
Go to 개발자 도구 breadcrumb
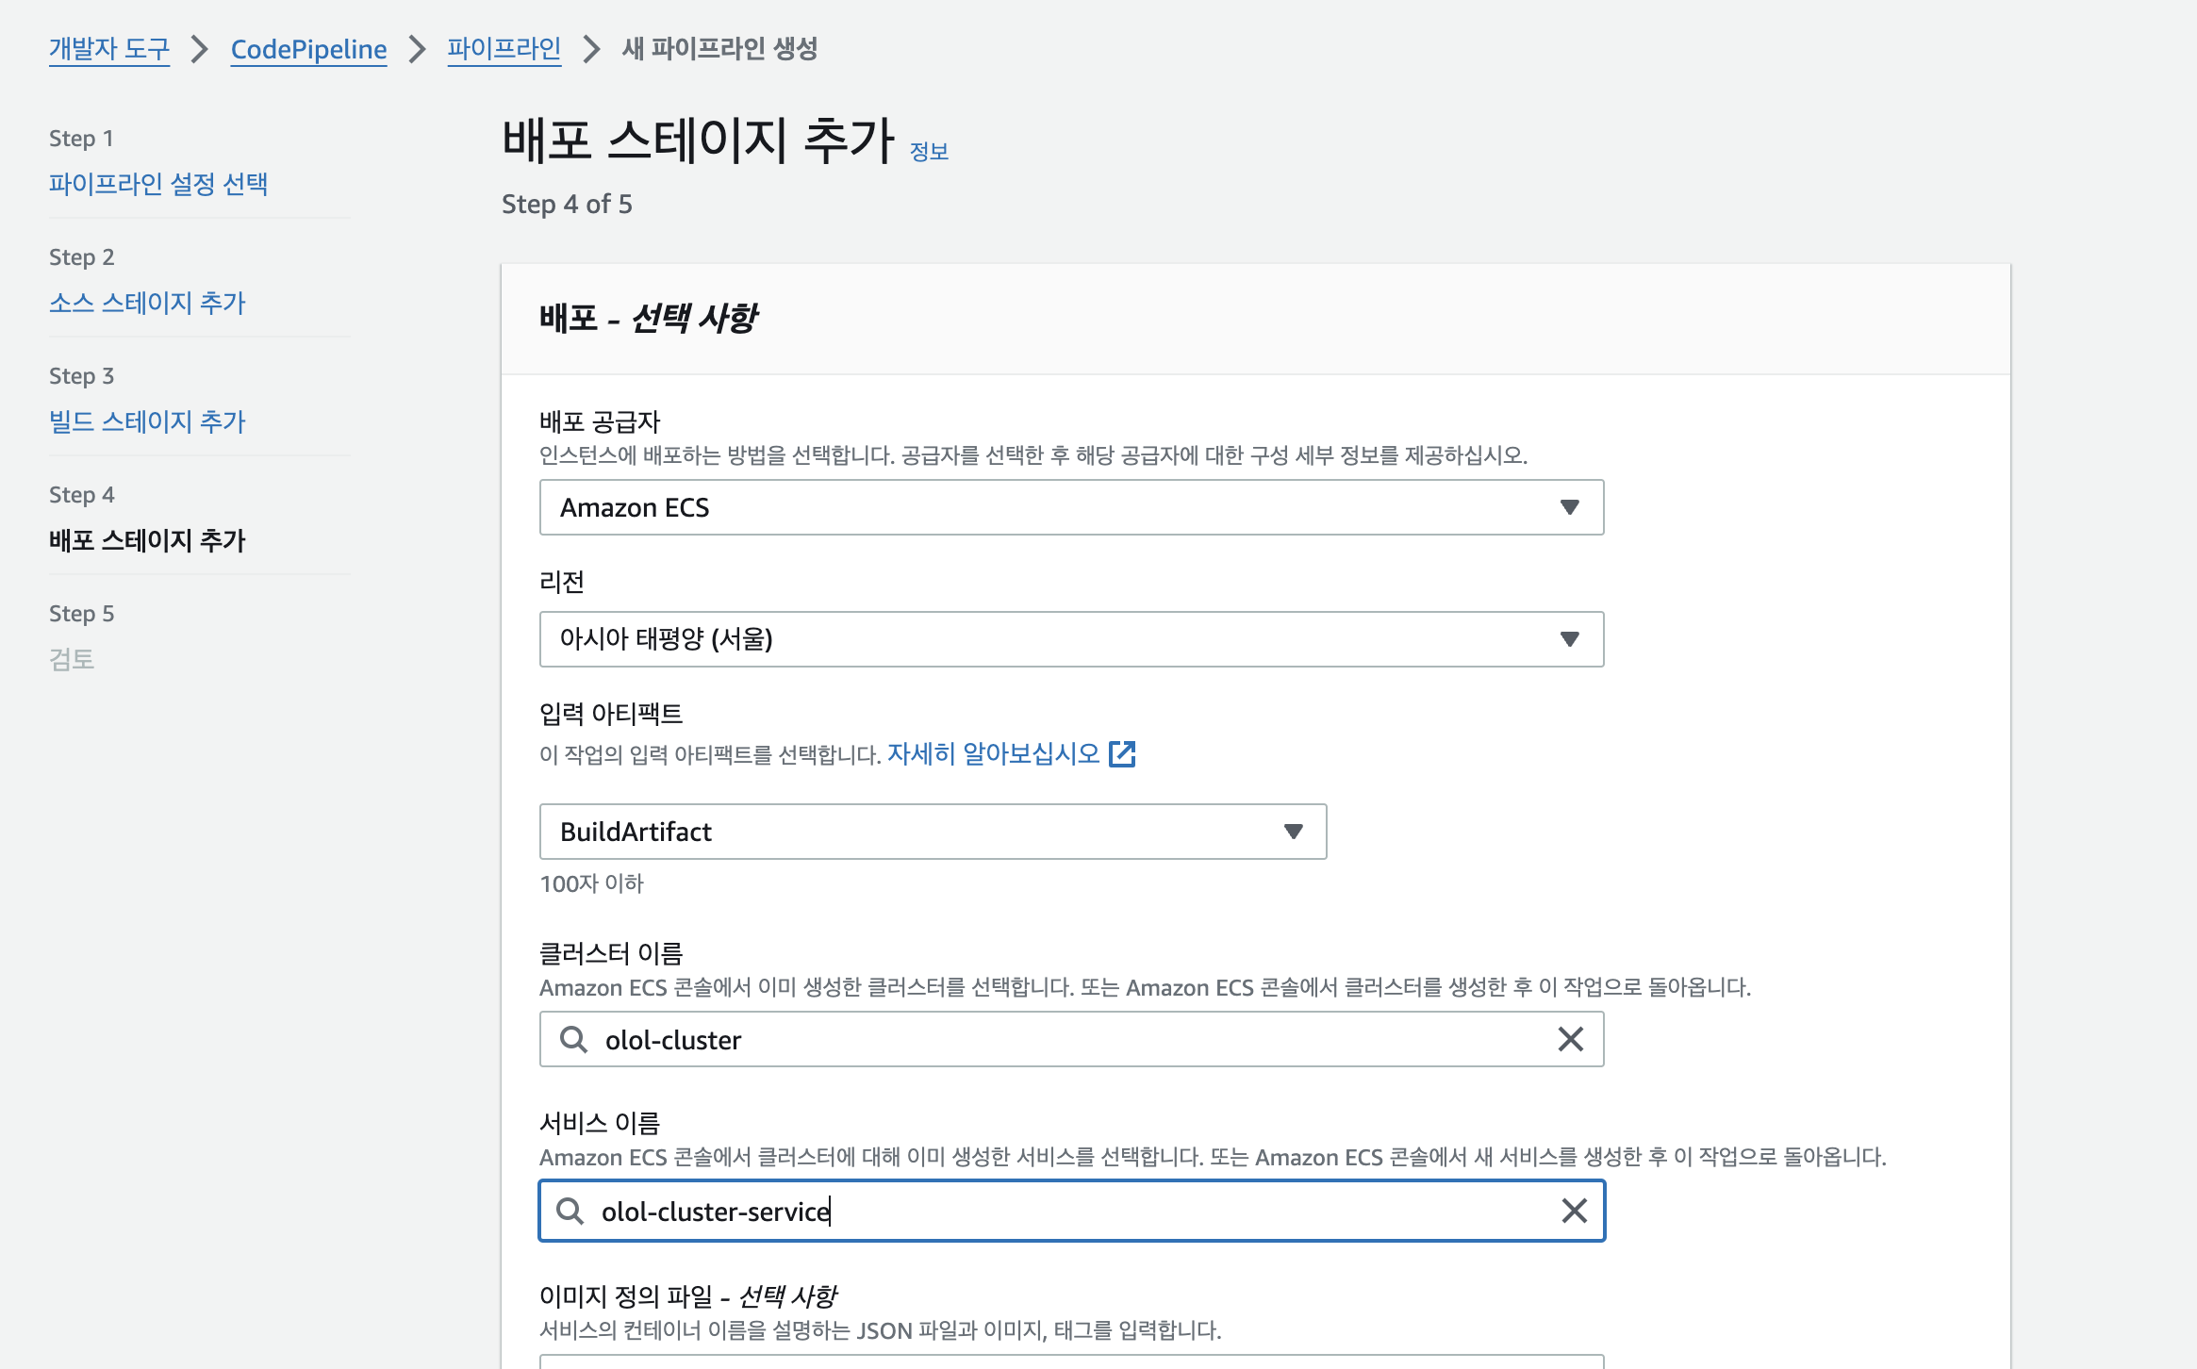coord(109,49)
